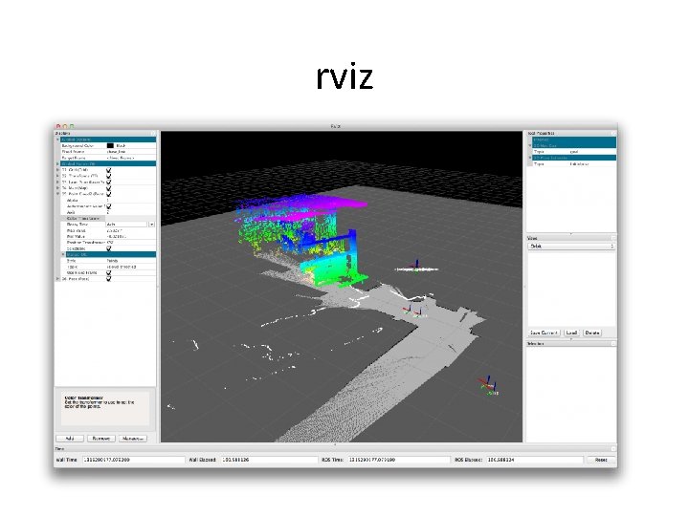
Task: Toggle the Autocompute checkbox under Point Cloud2
Action: 108,205
